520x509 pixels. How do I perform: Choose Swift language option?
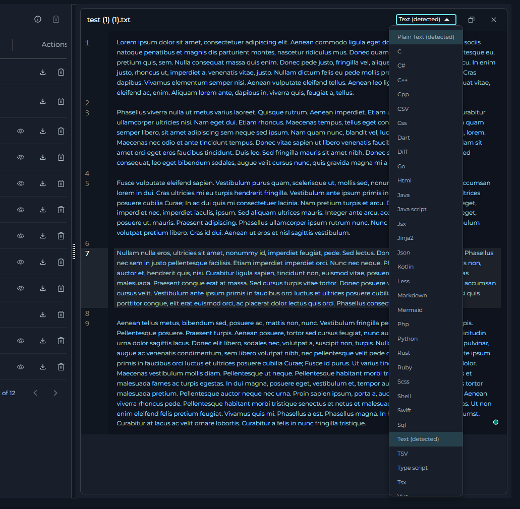(426, 410)
